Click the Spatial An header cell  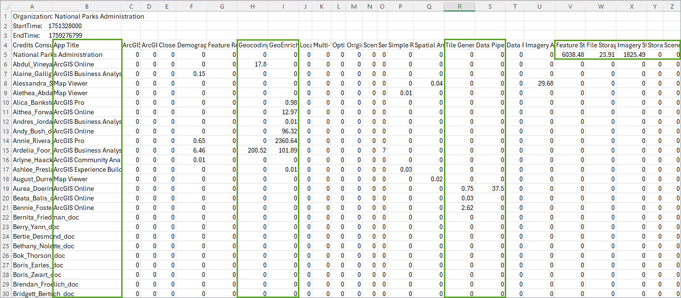coord(429,45)
